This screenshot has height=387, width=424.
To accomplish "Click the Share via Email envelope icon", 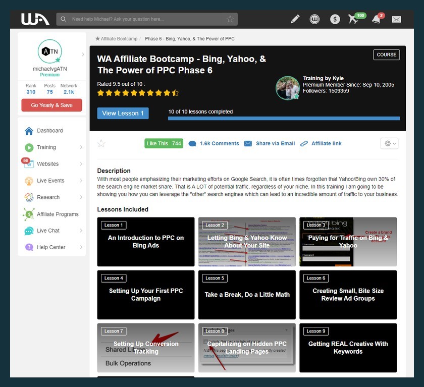I will [248, 143].
